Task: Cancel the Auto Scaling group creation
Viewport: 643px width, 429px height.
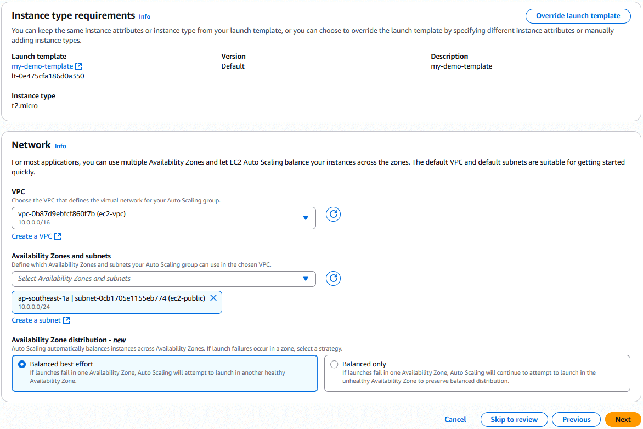Action: (x=455, y=420)
